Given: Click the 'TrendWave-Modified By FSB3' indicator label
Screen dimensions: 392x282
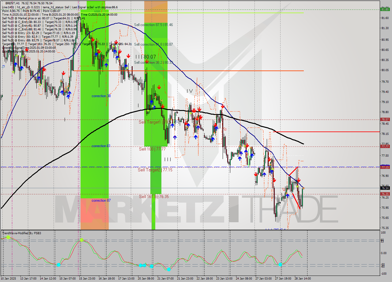Looking at the screenshot, I should point(22,233).
